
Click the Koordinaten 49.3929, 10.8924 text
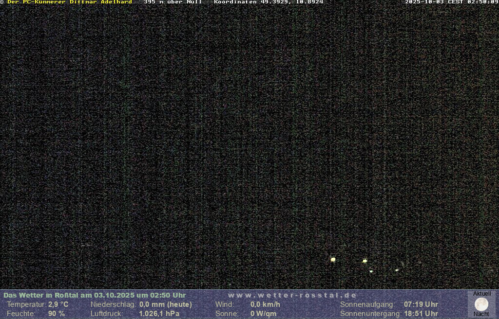coord(269,2)
